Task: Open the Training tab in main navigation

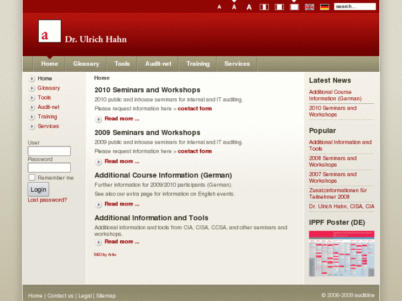Action: [x=198, y=64]
